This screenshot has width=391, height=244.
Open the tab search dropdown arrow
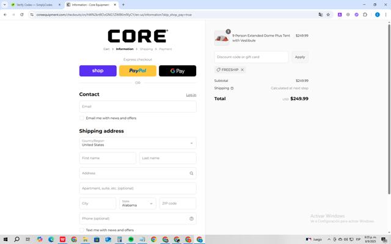(4, 5)
